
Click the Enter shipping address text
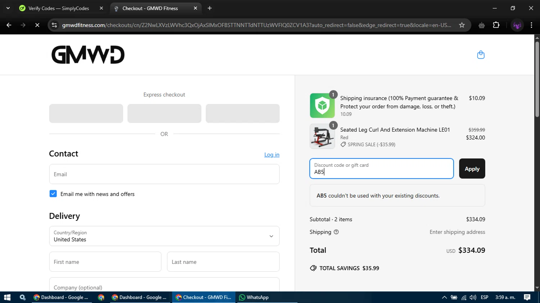tap(457, 232)
